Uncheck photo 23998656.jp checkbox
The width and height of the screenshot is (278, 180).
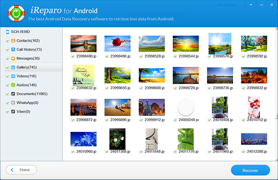(x=107, y=88)
